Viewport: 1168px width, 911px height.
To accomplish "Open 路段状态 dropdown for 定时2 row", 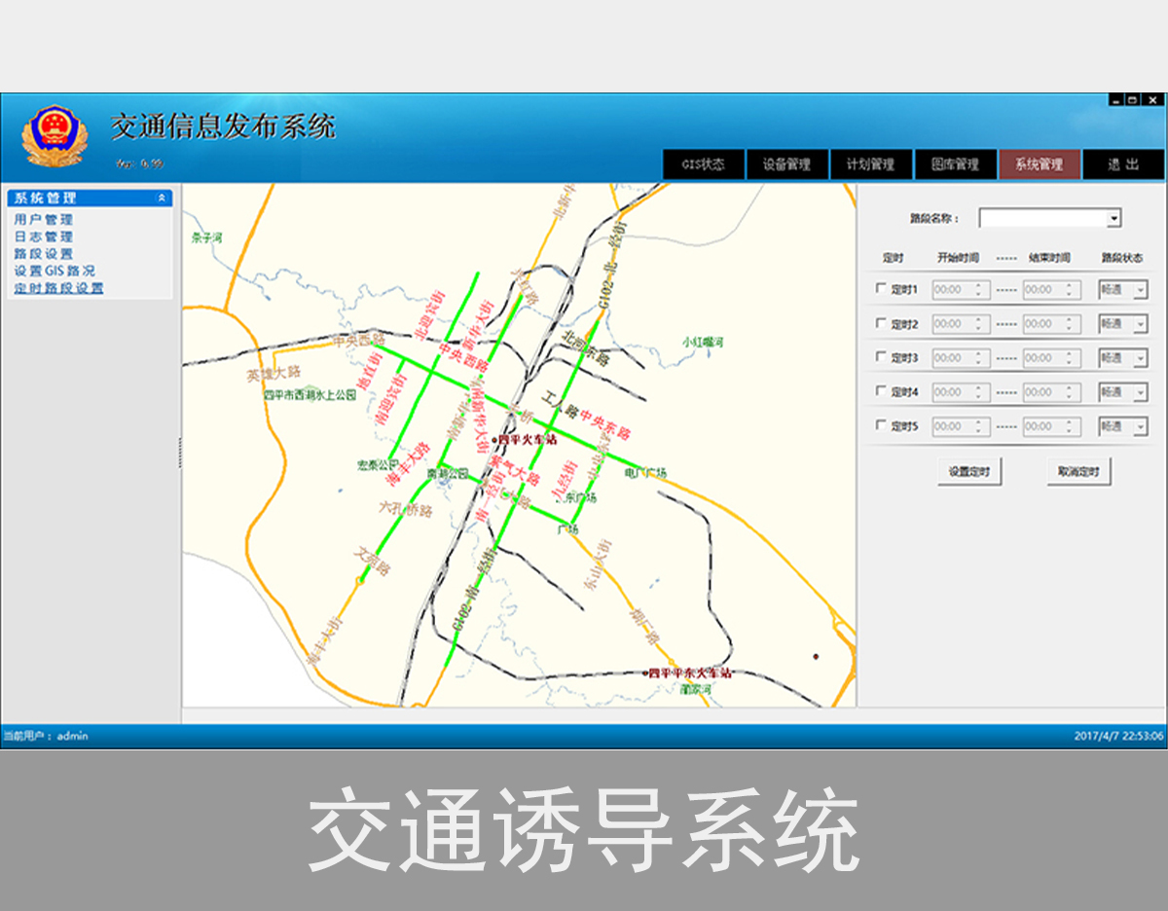I will tap(1140, 324).
